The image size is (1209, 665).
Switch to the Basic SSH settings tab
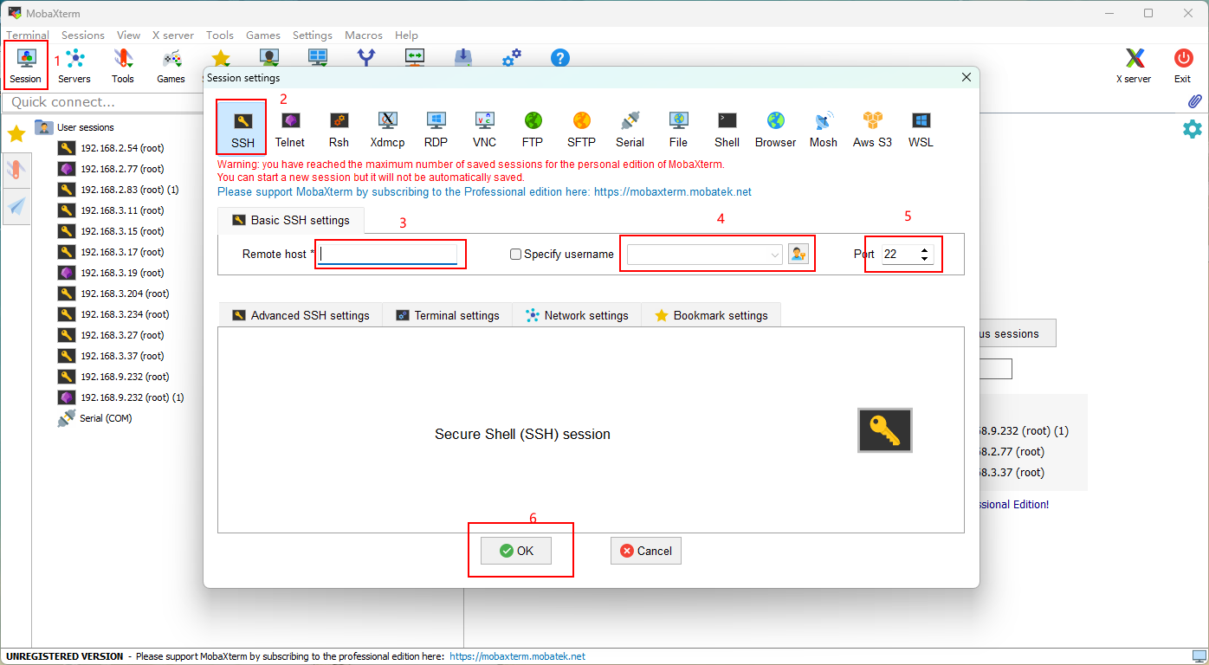[x=291, y=220]
